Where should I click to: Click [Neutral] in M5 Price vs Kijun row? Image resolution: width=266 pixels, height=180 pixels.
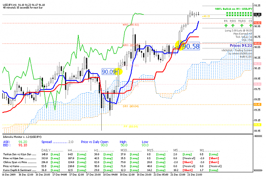[x=189, y=158]
